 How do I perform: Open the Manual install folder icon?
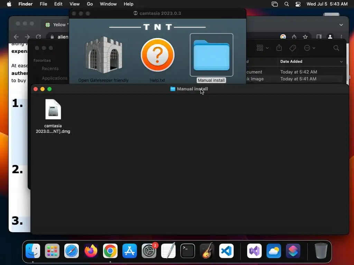(x=212, y=55)
